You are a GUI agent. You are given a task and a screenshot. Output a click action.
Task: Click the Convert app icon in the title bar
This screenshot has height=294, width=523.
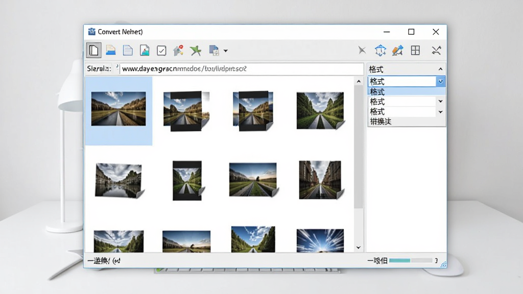coord(92,32)
